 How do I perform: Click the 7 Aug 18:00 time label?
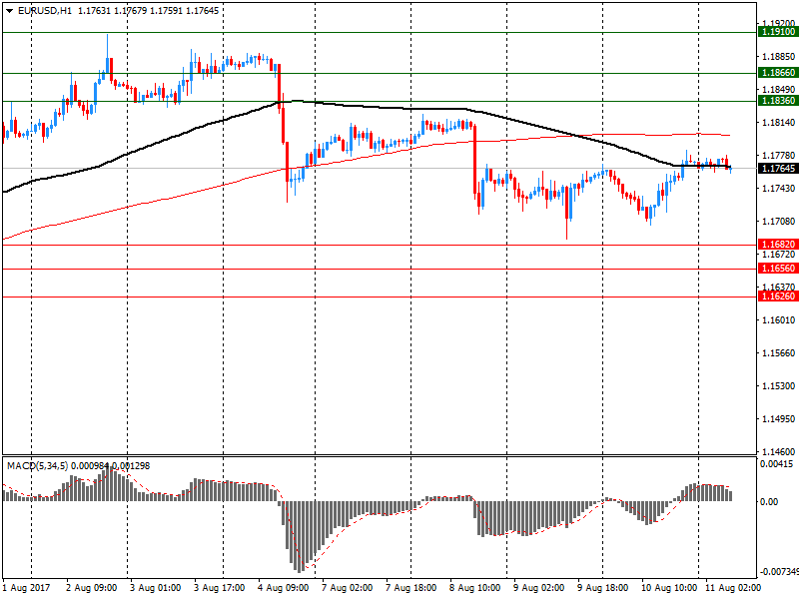coord(411,588)
